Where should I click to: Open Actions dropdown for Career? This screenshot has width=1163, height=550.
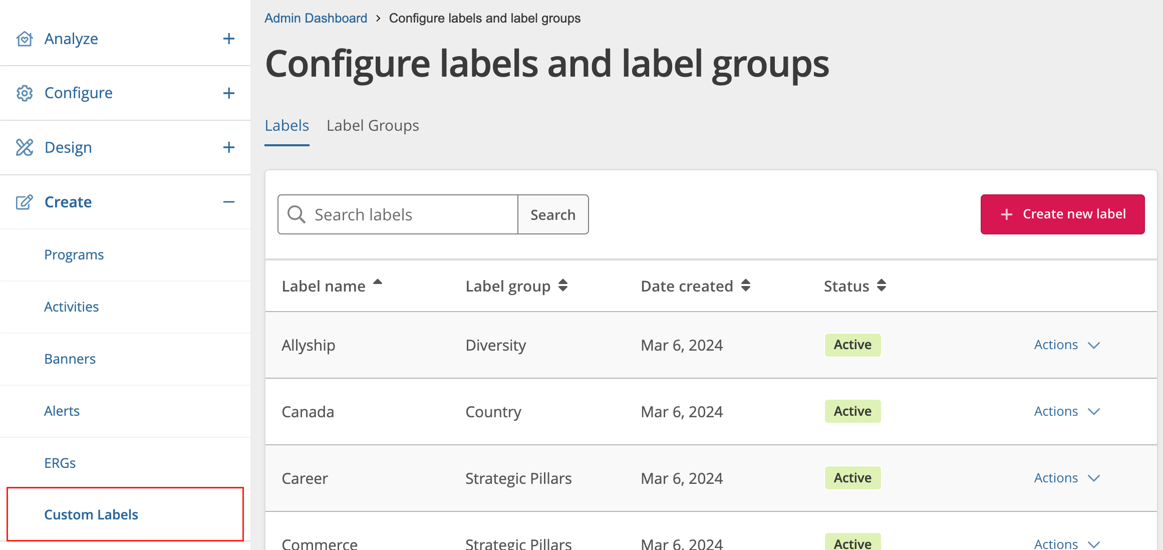click(x=1067, y=478)
